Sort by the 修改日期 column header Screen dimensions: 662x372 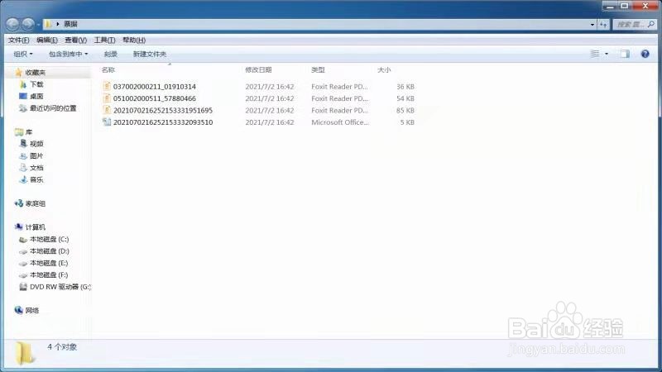tap(258, 70)
